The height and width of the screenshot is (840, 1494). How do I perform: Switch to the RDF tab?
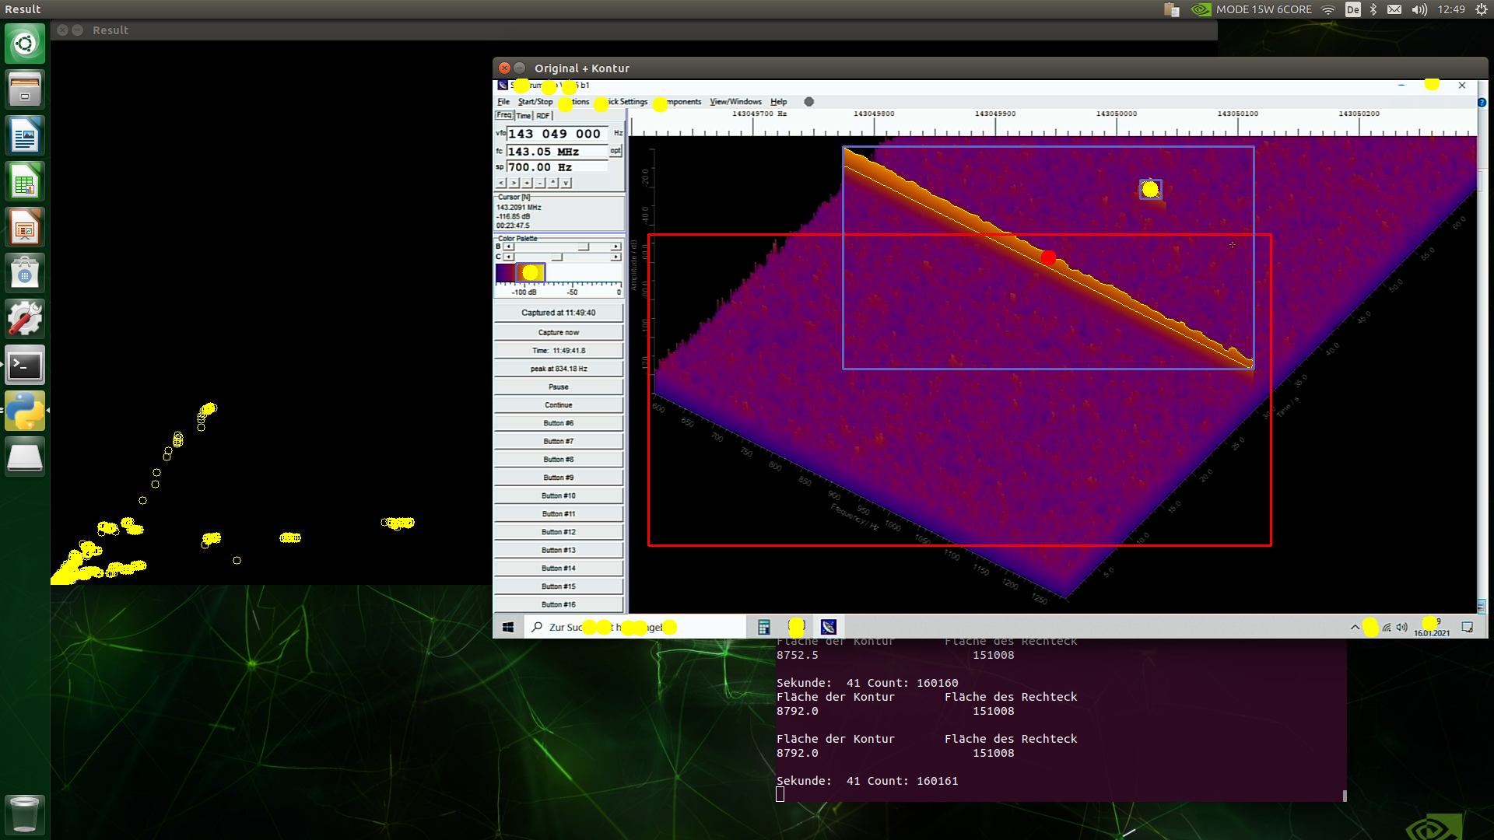coord(543,115)
